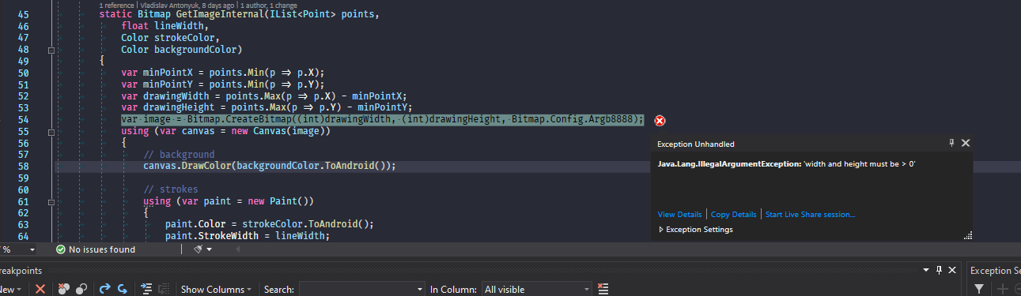This screenshot has width=1021, height=296.
Task: Start Live Share session link
Action: (811, 215)
